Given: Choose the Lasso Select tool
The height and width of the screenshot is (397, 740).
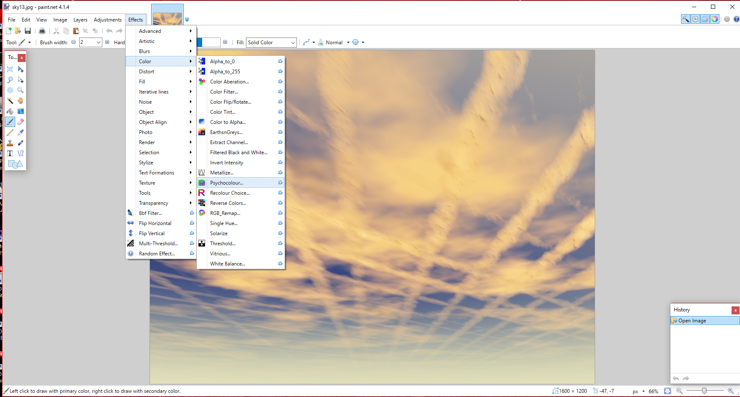Looking at the screenshot, I should pyautogui.click(x=10, y=80).
